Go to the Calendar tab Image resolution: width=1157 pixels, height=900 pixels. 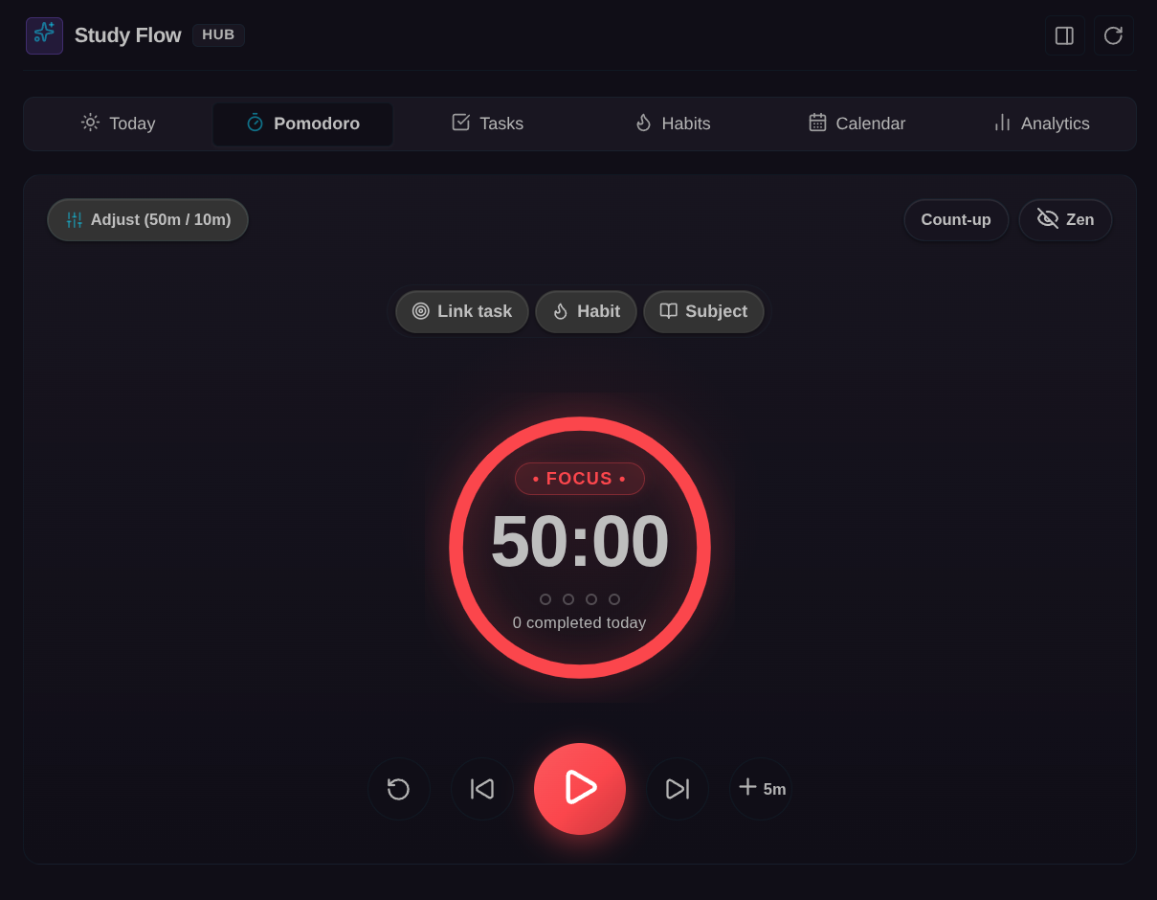857,124
